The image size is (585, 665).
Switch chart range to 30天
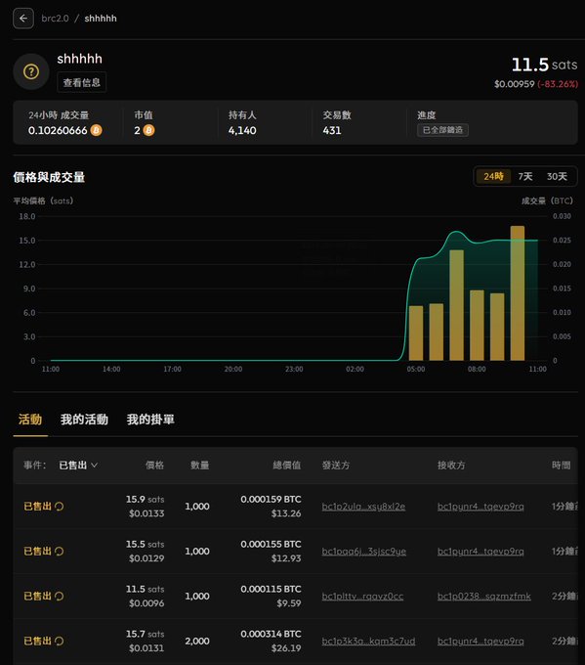(557, 176)
